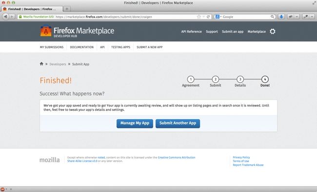Click the toolbar icon right of Downloads
This screenshot has height=192, width=317.
pyautogui.click(x=291, y=17)
